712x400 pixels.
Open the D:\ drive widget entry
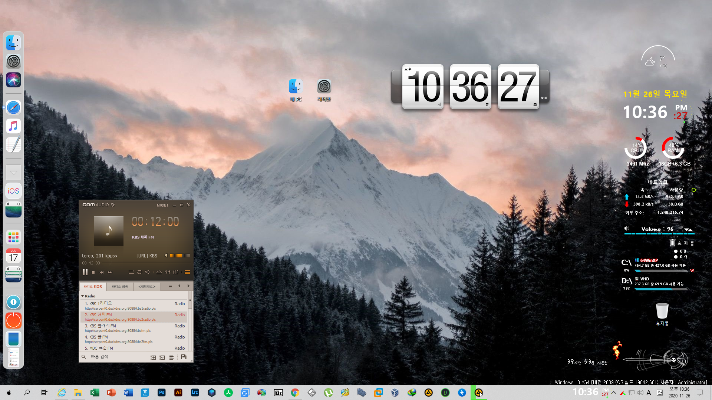pyautogui.click(x=655, y=284)
